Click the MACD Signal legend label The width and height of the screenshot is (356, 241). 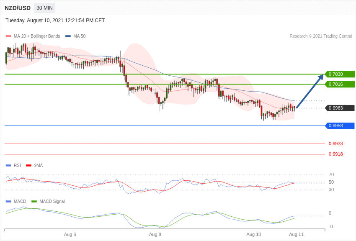click(x=52, y=201)
